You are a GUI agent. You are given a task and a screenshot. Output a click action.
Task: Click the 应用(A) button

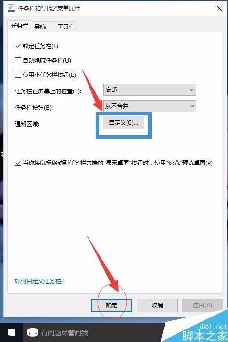tap(202, 305)
